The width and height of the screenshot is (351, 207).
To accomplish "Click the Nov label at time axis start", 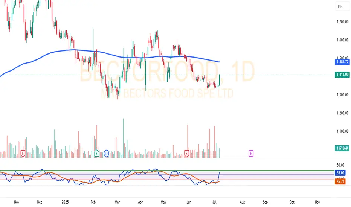I will [17, 202].
